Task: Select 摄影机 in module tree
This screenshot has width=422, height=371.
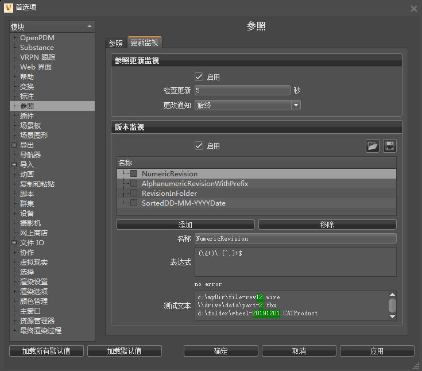Action: [30, 223]
